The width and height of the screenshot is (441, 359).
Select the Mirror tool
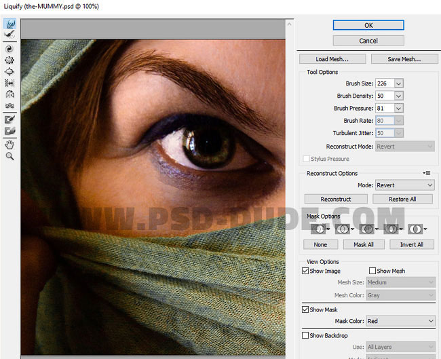click(x=9, y=94)
